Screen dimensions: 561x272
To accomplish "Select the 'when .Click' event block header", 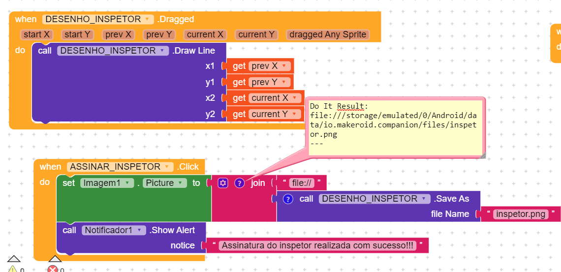I will (x=120, y=167).
